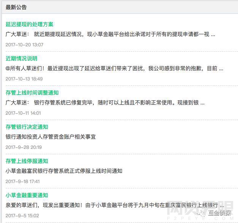Open the 延迟提现的处理方案 announcement
This screenshot has height=223, width=238.
[x=29, y=24]
